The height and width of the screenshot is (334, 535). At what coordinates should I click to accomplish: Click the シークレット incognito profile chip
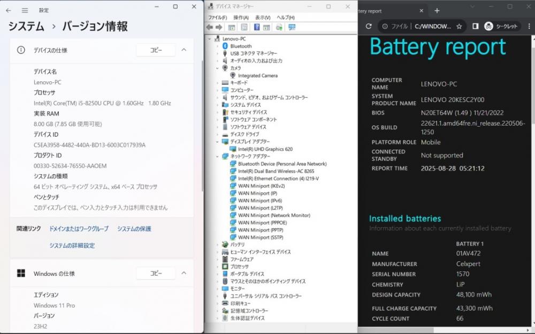[x=501, y=26]
